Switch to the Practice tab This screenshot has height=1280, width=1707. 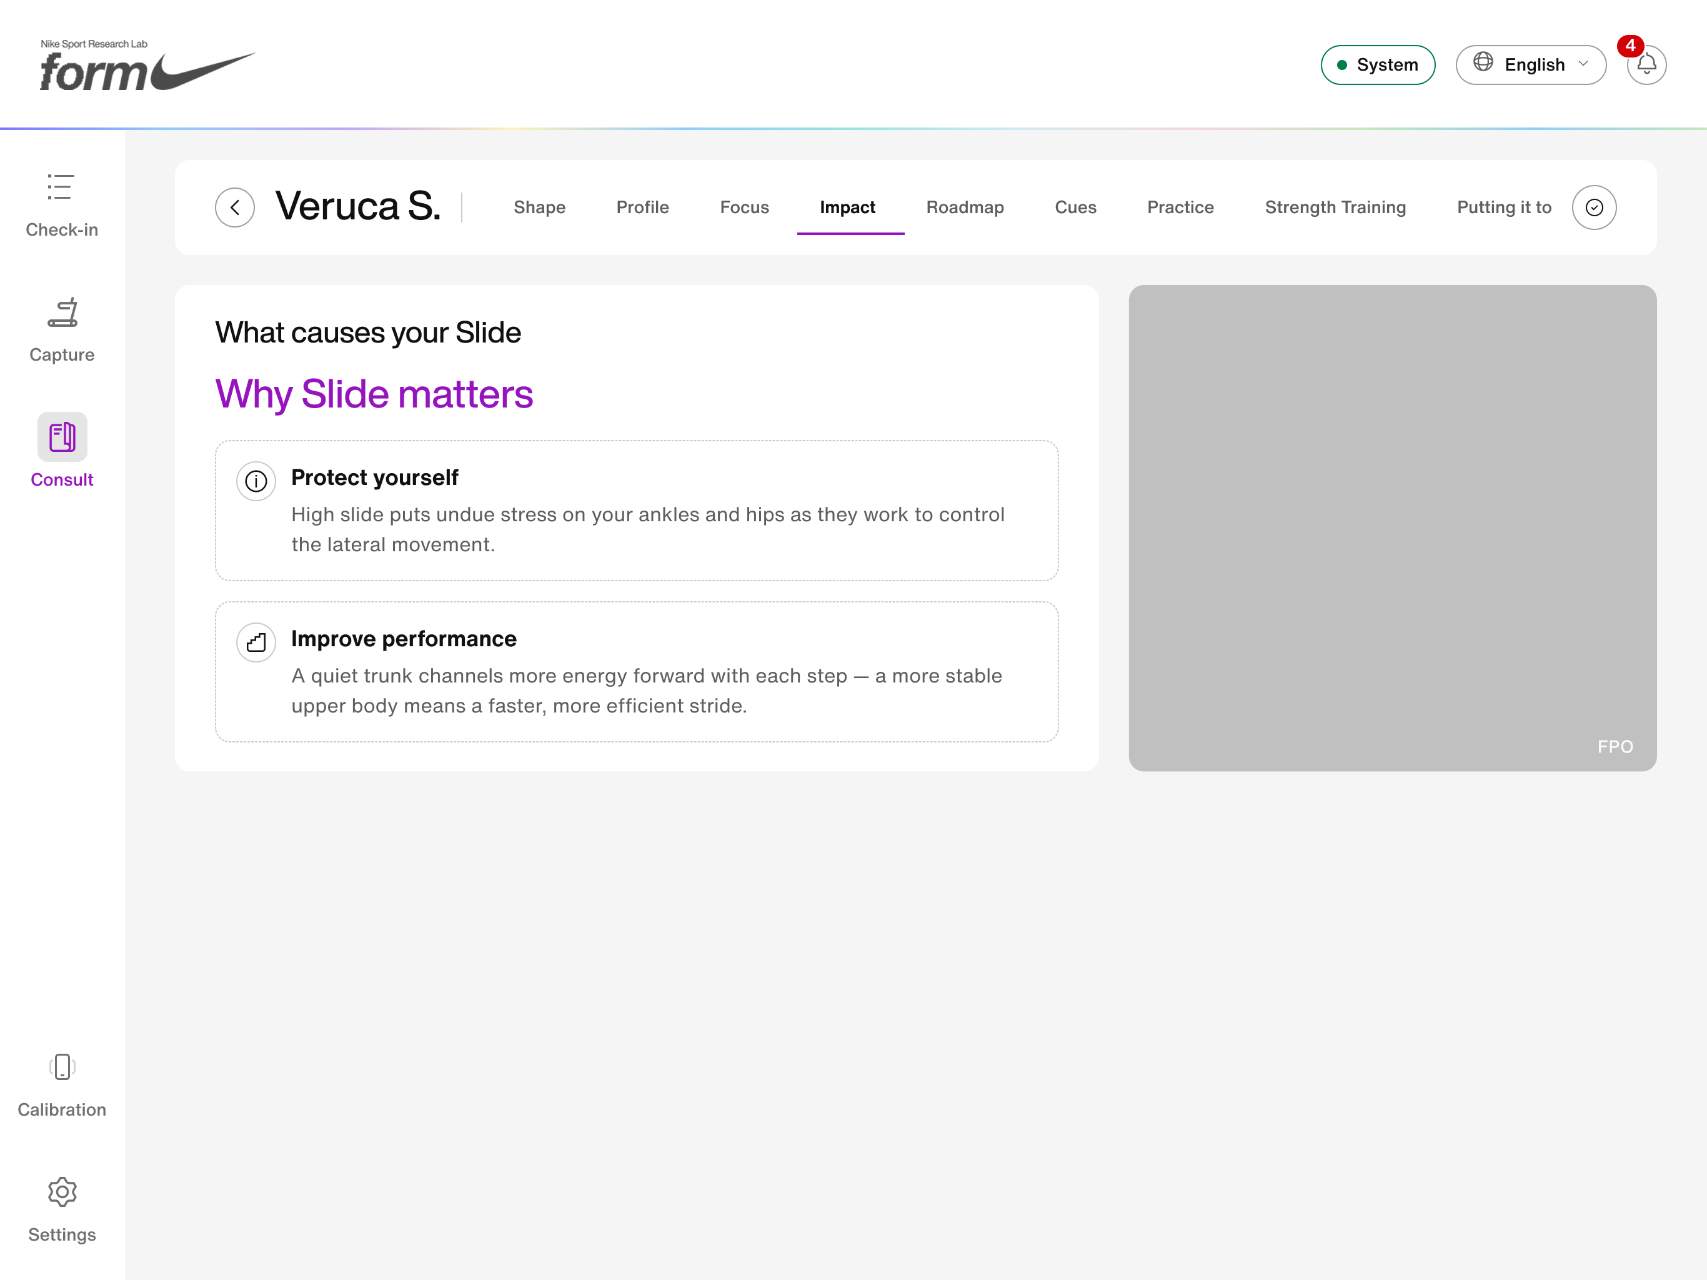(x=1180, y=207)
